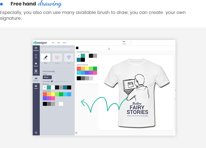Open the View menu
The height and width of the screenshot is (148, 206).
click(x=65, y=43)
